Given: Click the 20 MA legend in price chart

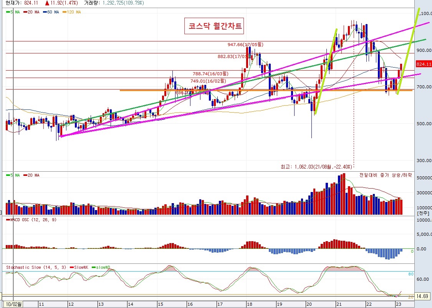Looking at the screenshot, I should [x=31, y=12].
